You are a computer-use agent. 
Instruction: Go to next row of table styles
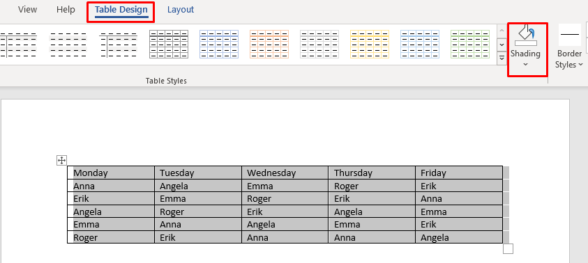(x=502, y=45)
